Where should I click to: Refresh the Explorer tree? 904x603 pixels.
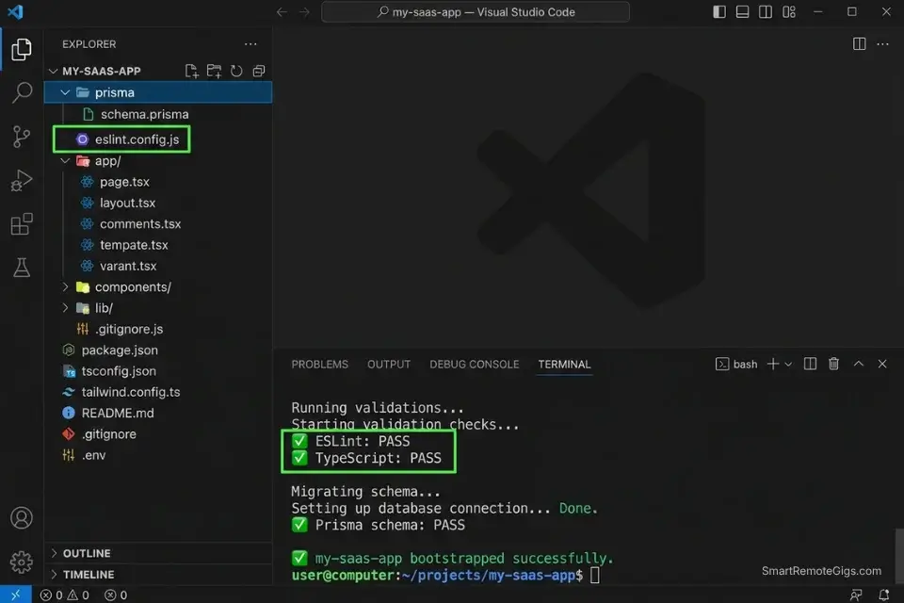236,71
